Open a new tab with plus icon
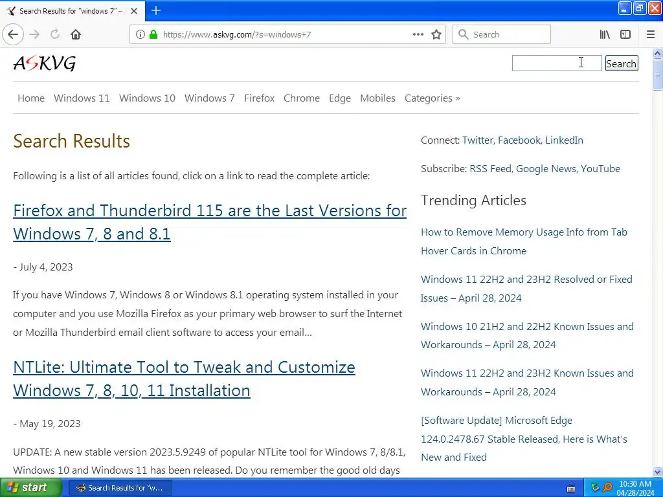Viewport: 663px width, 497px height. [155, 10]
